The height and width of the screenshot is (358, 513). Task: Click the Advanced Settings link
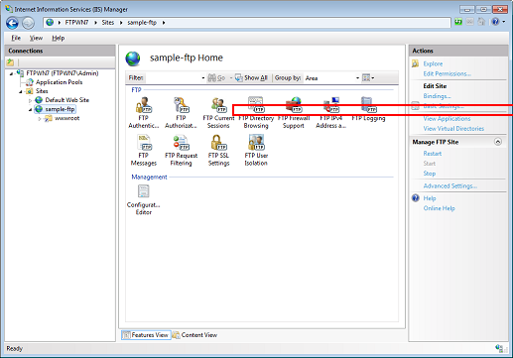click(x=449, y=186)
